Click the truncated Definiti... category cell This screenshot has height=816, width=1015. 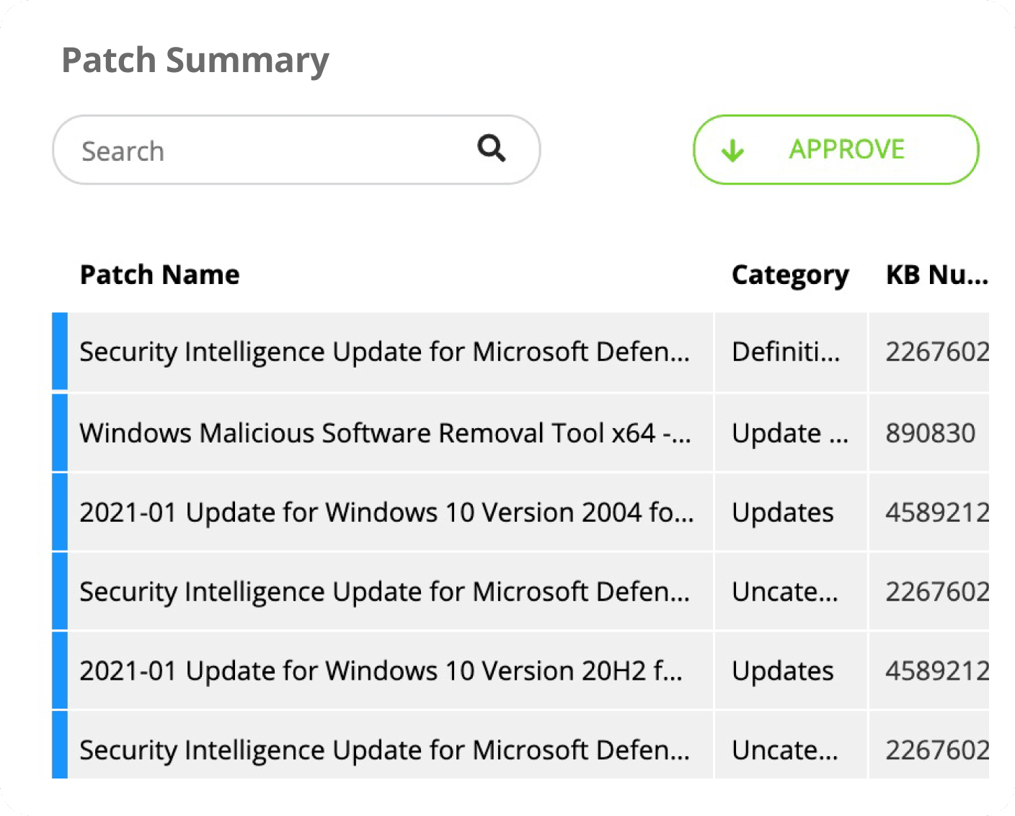(x=785, y=352)
